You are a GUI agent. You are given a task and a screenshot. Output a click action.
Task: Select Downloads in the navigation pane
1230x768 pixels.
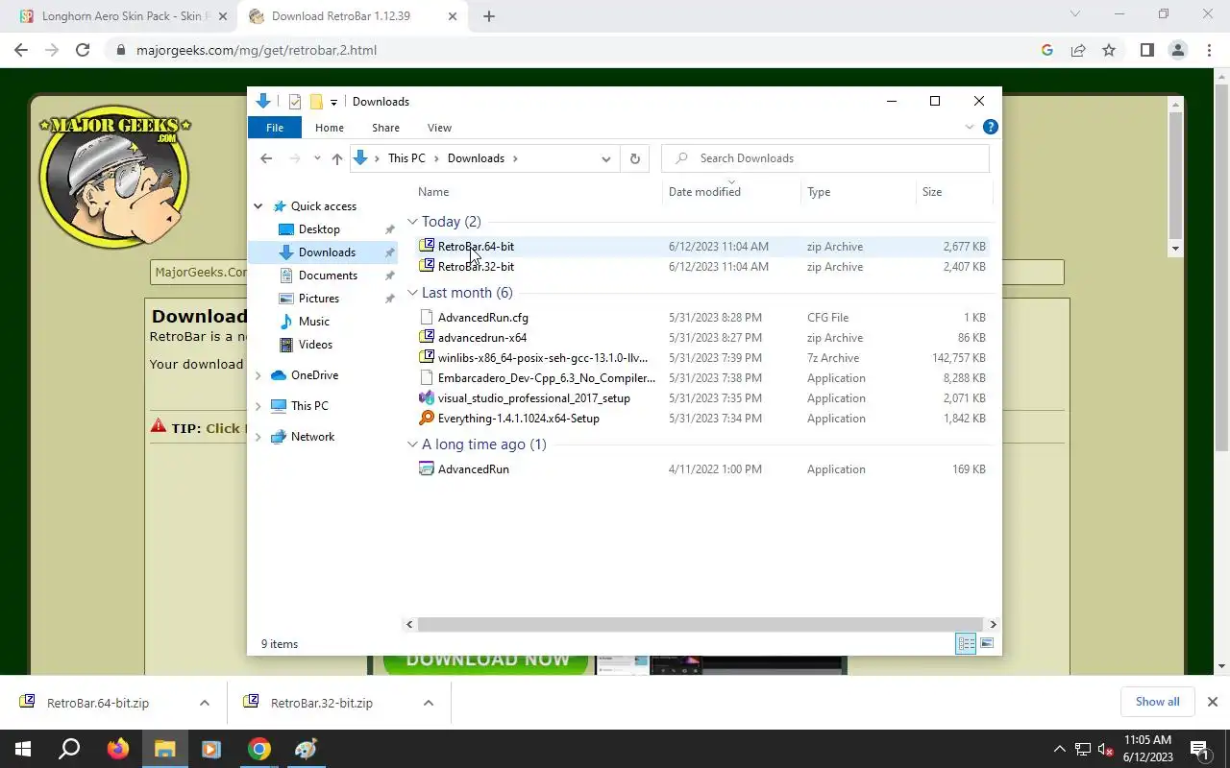327,252
